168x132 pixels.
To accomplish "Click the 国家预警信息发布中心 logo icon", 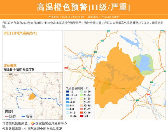I will 33,124.
